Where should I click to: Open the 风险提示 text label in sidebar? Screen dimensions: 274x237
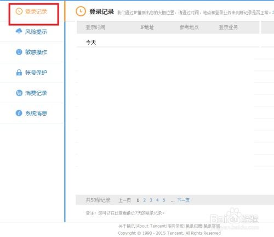pyautogui.click(x=36, y=32)
